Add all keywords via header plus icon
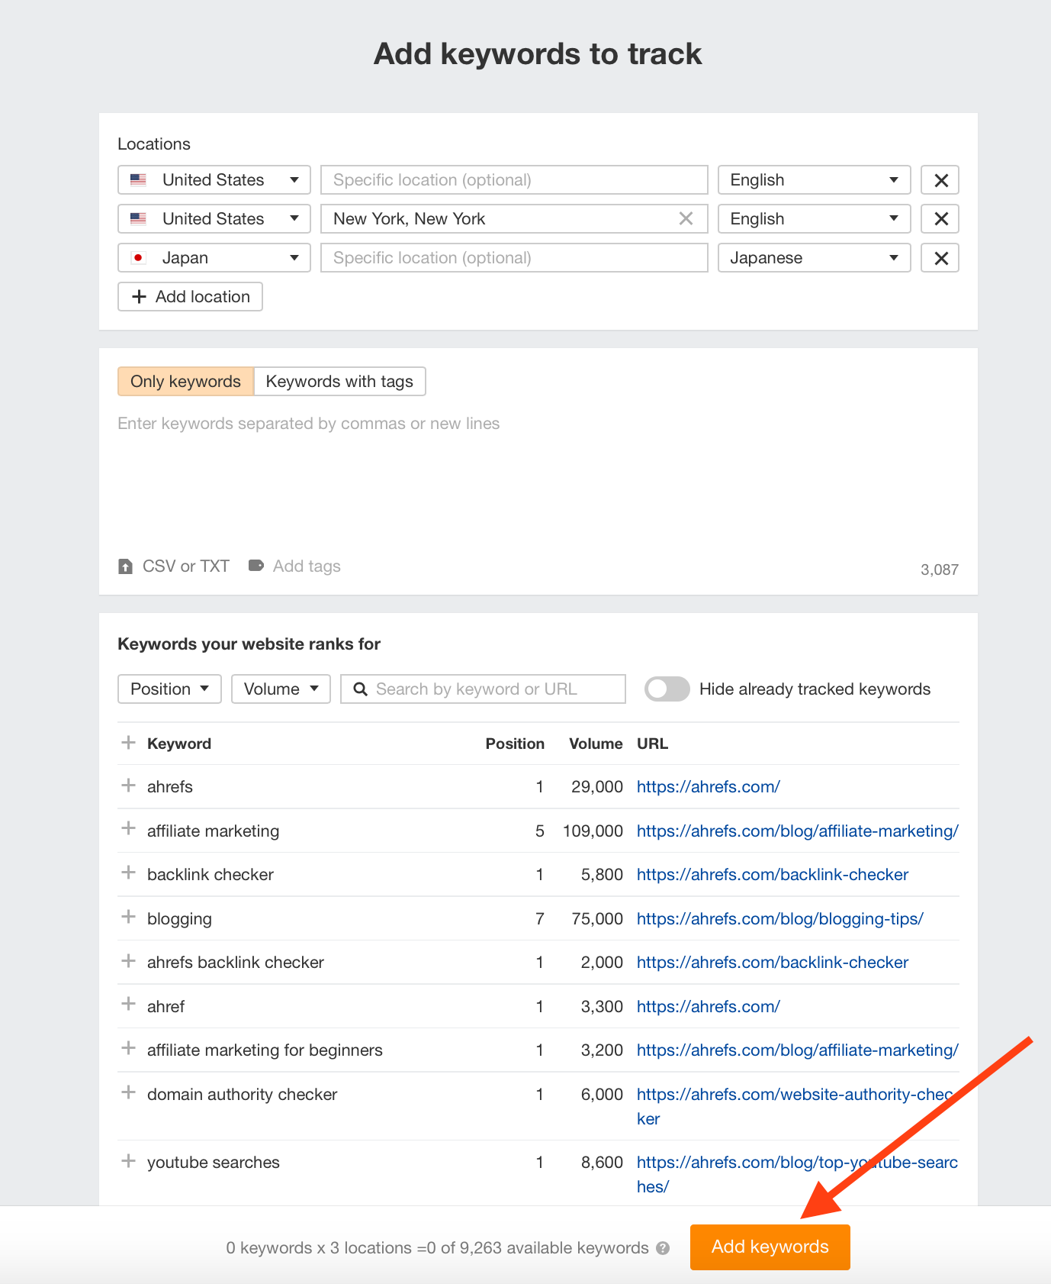Screen dimensions: 1051x1284 point(129,742)
